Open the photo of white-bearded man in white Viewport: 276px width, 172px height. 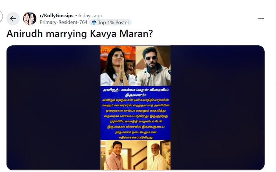pos(158,155)
